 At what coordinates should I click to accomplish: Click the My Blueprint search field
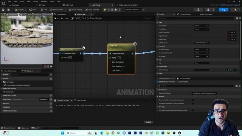[x=29, y=74]
